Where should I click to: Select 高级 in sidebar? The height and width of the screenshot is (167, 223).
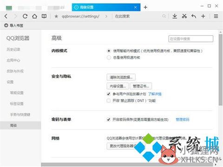pos(20,125)
